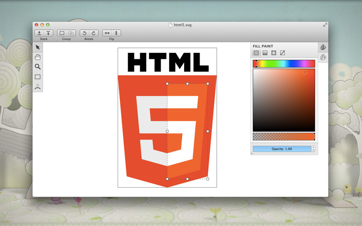
Task: Open the fill paint inspector tab
Action: [323, 47]
